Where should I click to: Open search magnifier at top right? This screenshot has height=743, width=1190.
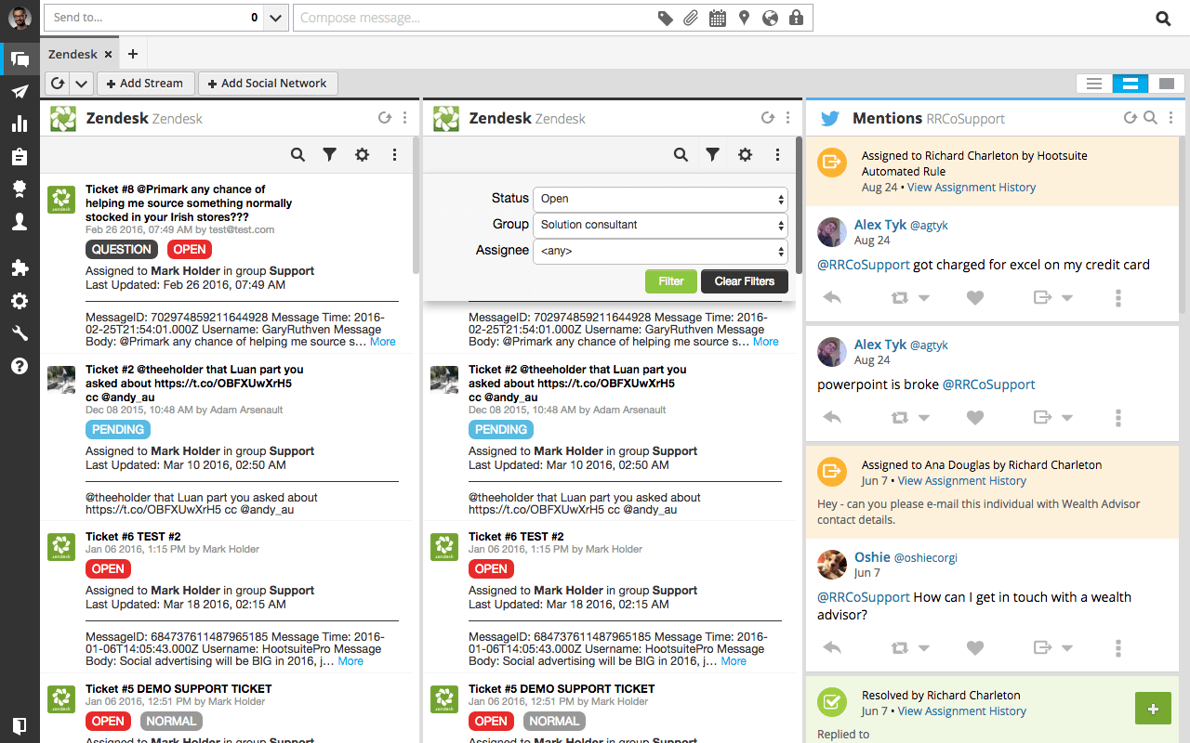[x=1163, y=18]
